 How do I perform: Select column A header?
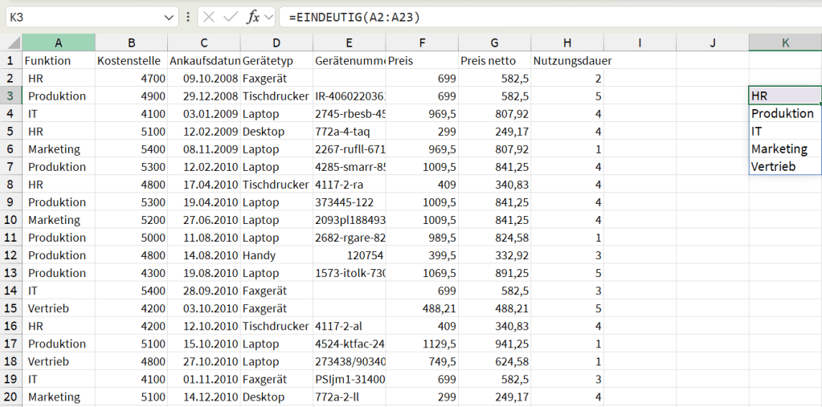click(x=59, y=43)
